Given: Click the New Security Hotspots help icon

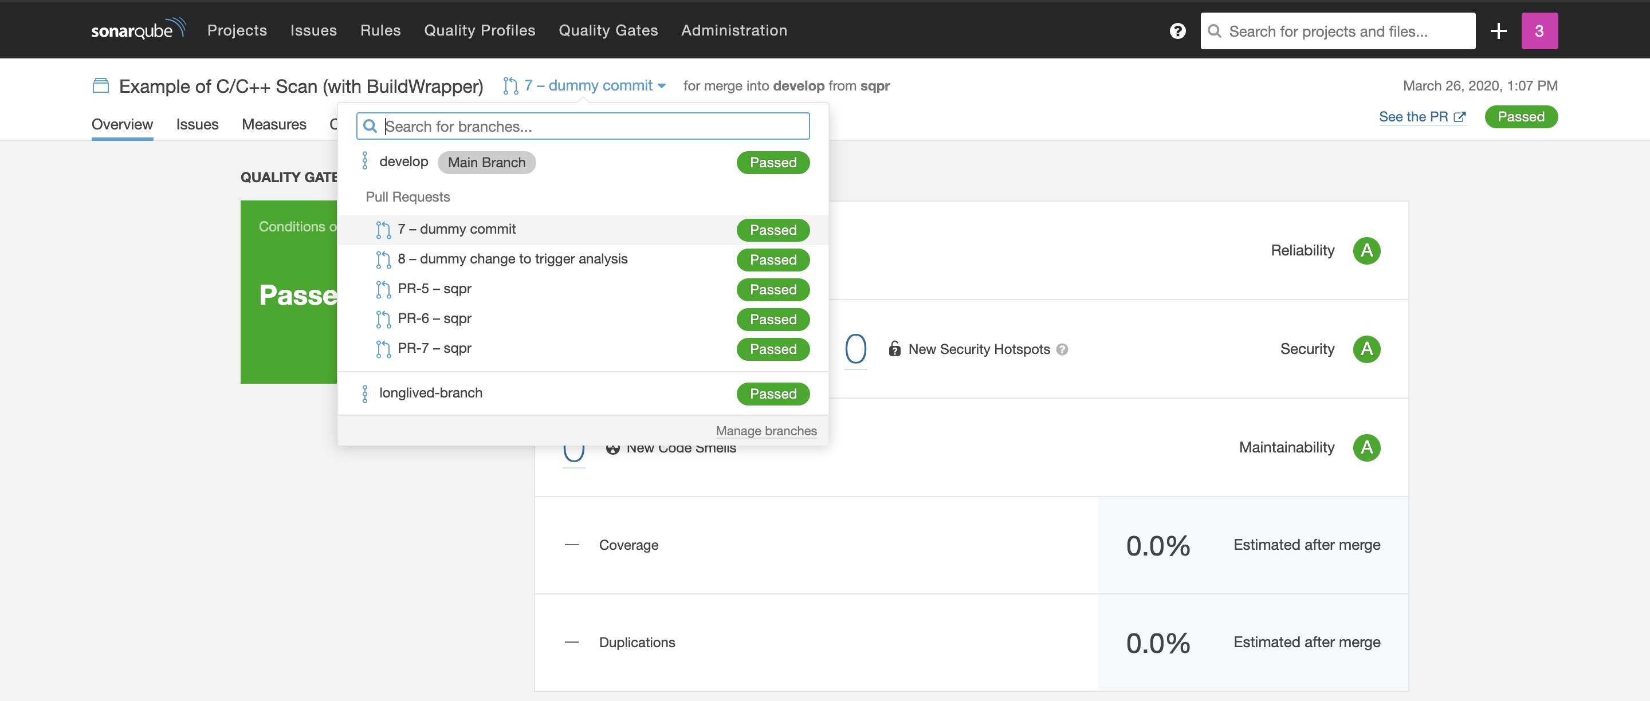Looking at the screenshot, I should coord(1062,349).
